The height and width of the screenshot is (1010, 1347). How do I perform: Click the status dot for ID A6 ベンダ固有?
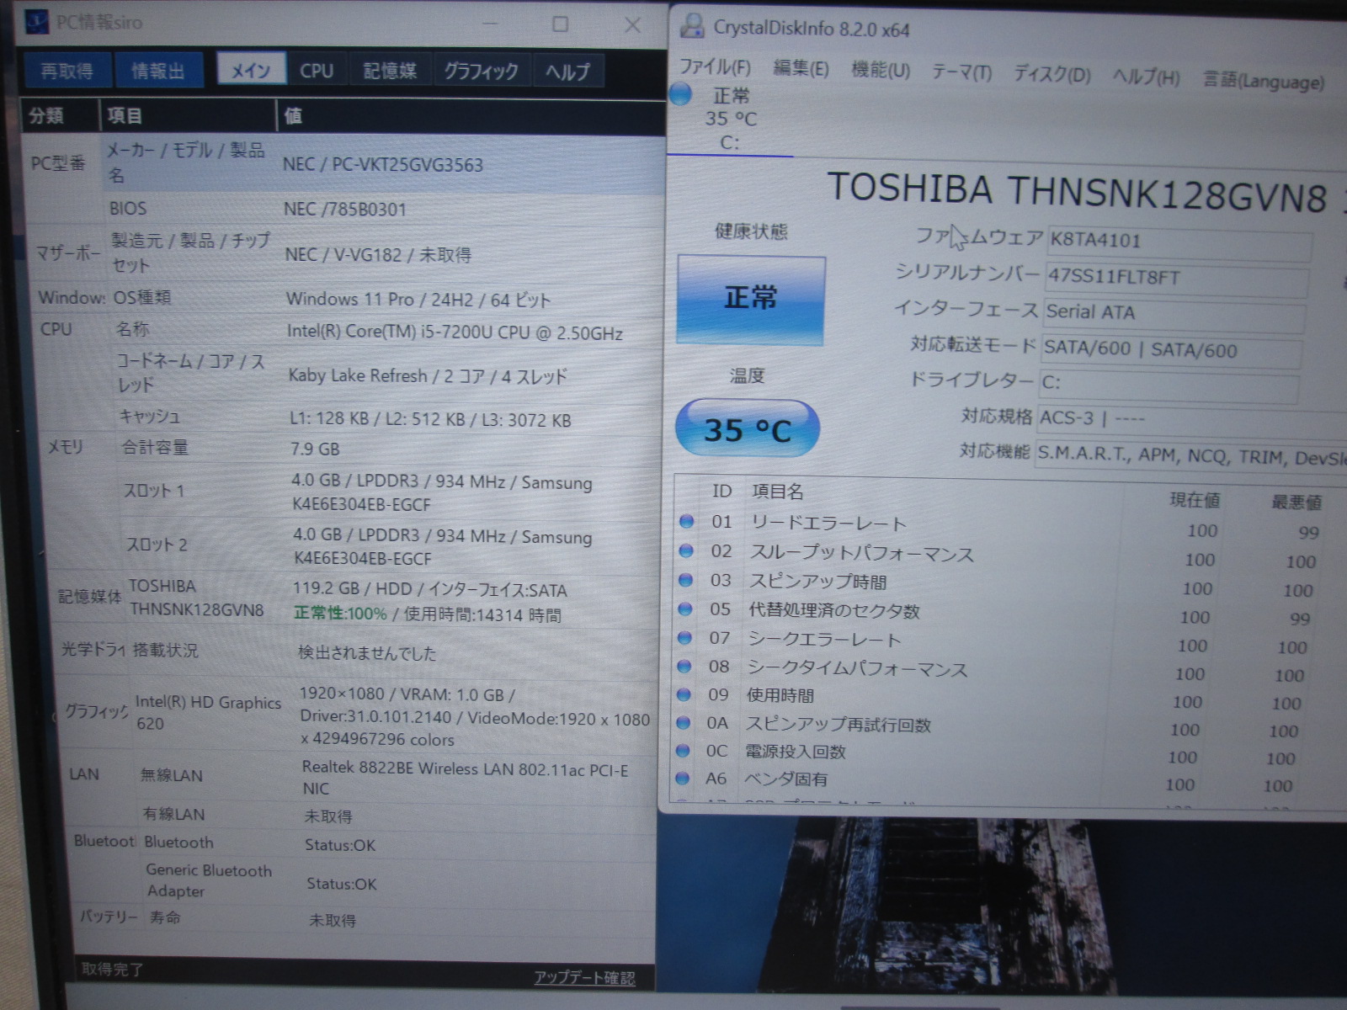[683, 779]
